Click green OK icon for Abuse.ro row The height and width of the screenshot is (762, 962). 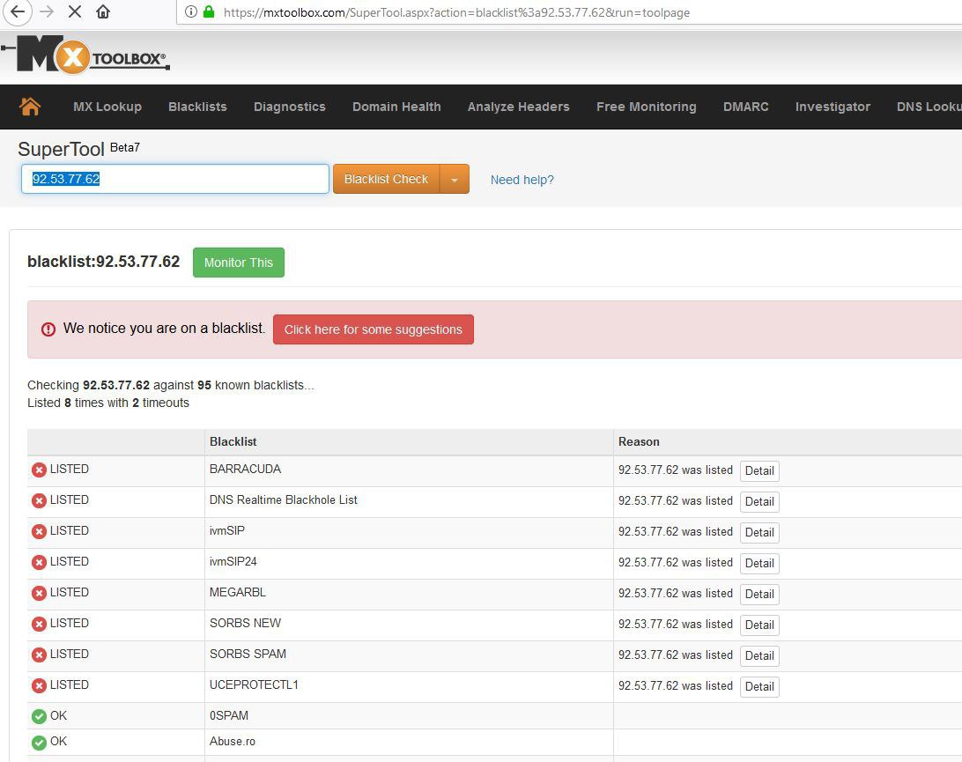[x=39, y=743]
